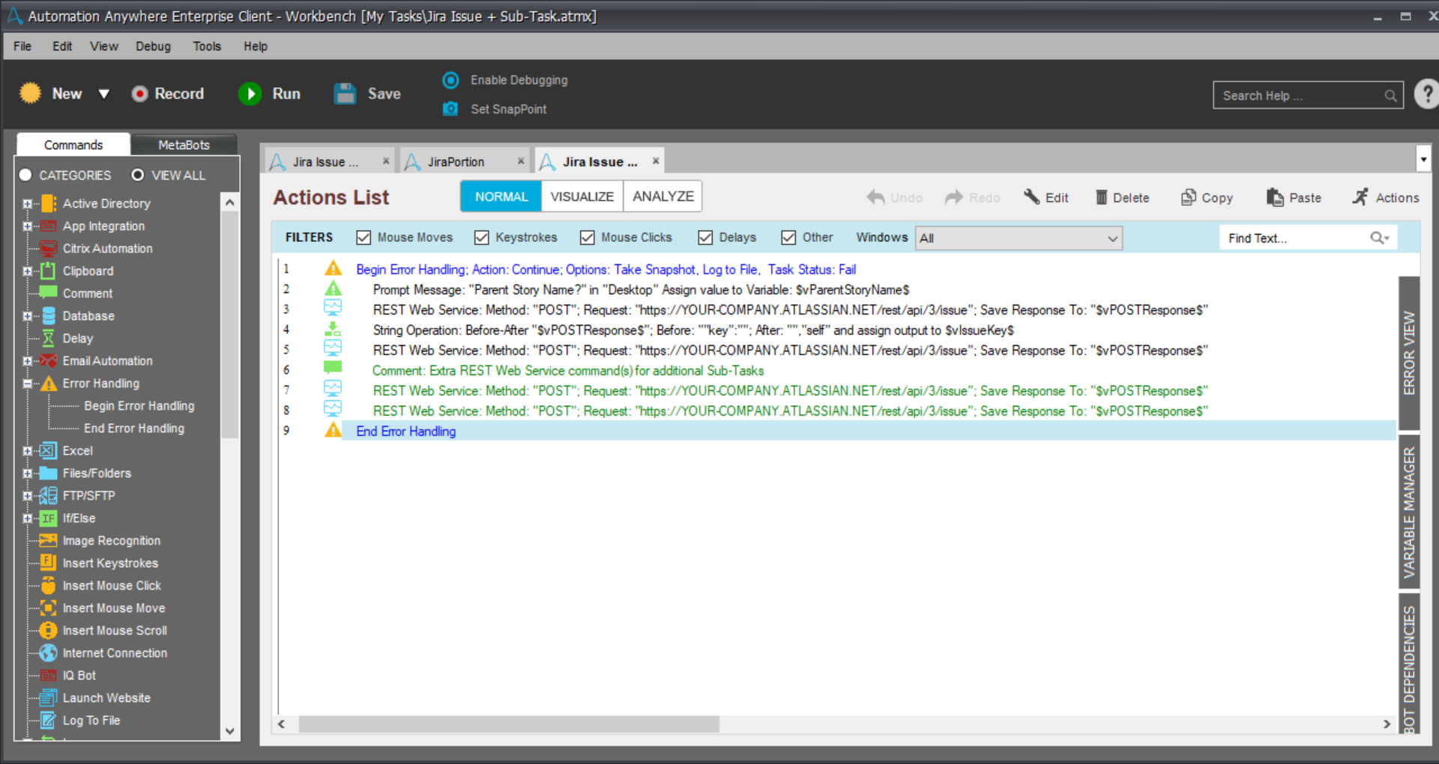
Task: Uncheck the Other filter checkbox
Action: pos(788,237)
